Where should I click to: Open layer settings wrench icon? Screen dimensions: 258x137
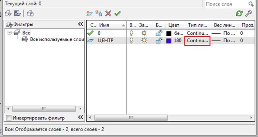(248, 14)
